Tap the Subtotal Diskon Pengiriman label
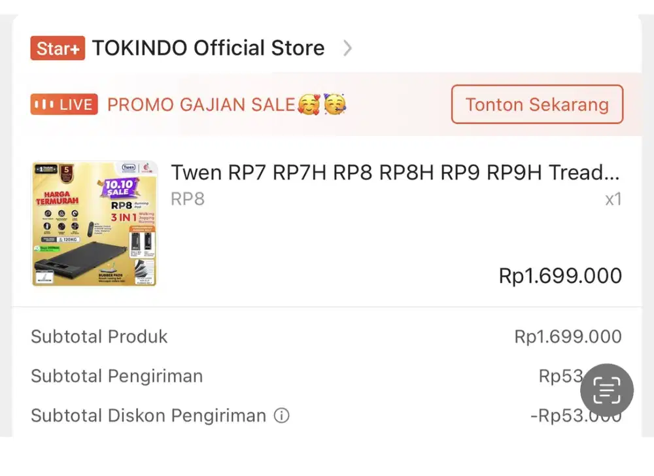 click(148, 415)
